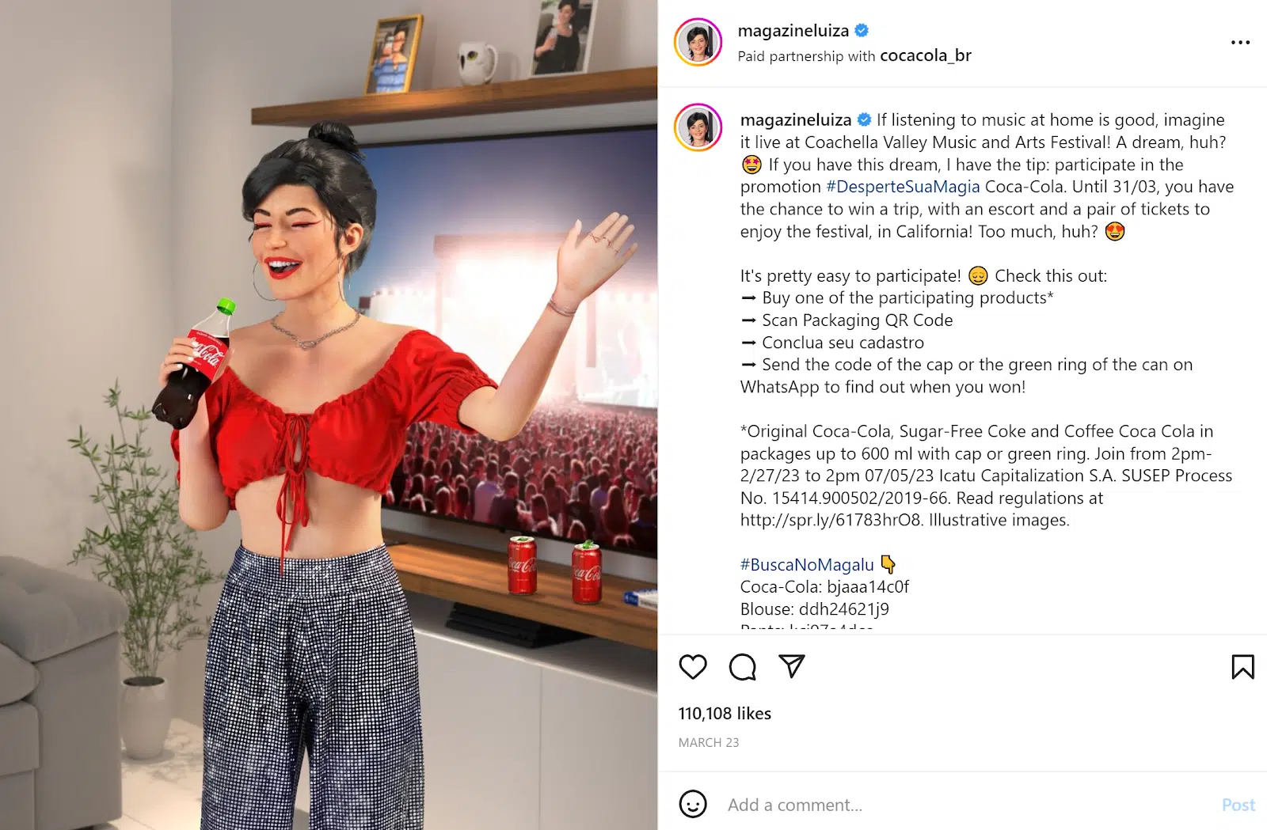Click the MARCH 23 post date
This screenshot has width=1267, height=830.
(x=709, y=743)
